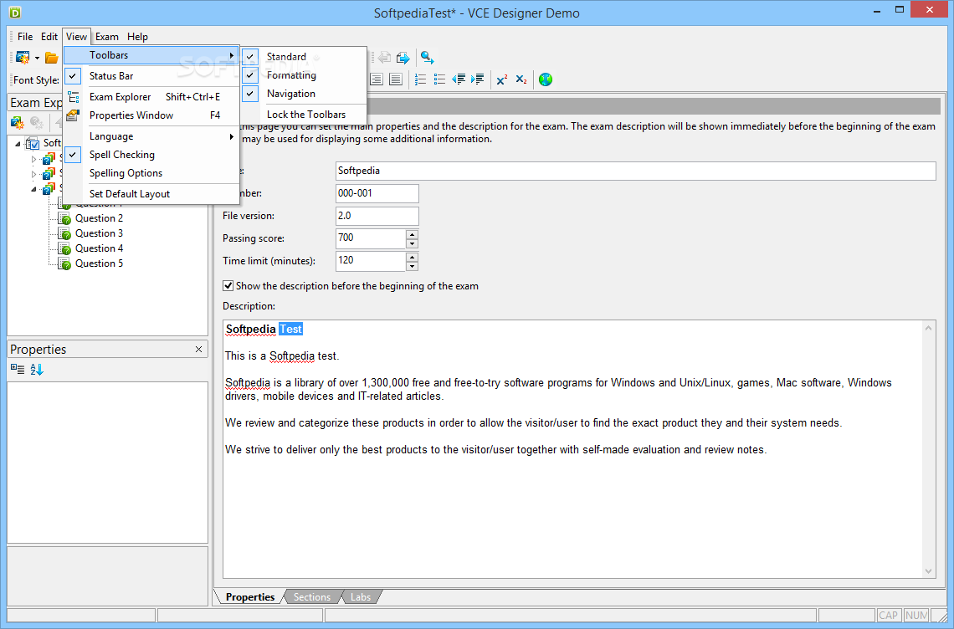The image size is (954, 629).
Task: Click the Question 5 tree icon
Action: tap(64, 264)
